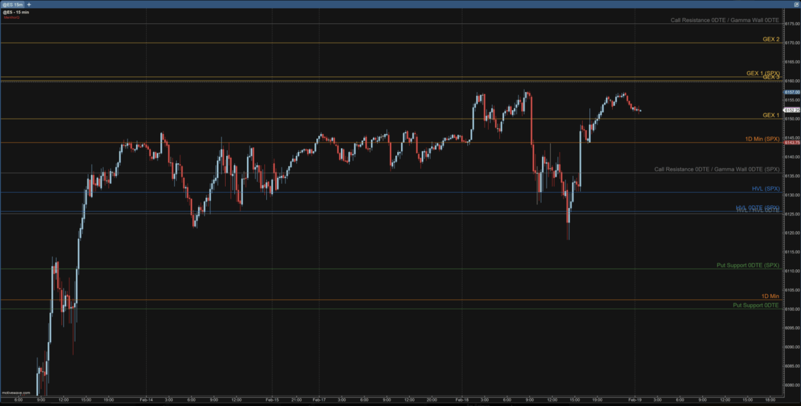Select the GEX 2 level line label
The width and height of the screenshot is (801, 406).
770,39
